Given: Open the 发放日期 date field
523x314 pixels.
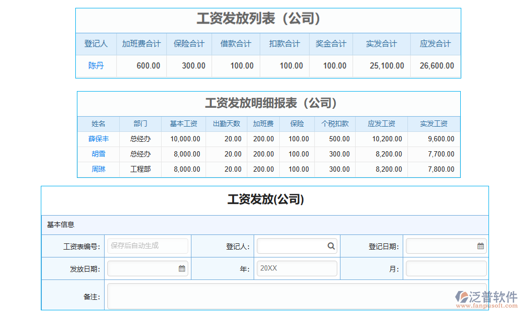Looking at the screenshot, I should coord(142,268).
